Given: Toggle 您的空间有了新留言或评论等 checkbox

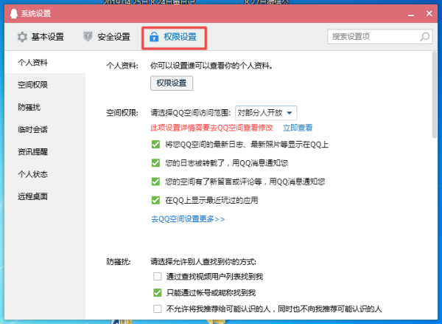Looking at the screenshot, I should click(x=155, y=182).
